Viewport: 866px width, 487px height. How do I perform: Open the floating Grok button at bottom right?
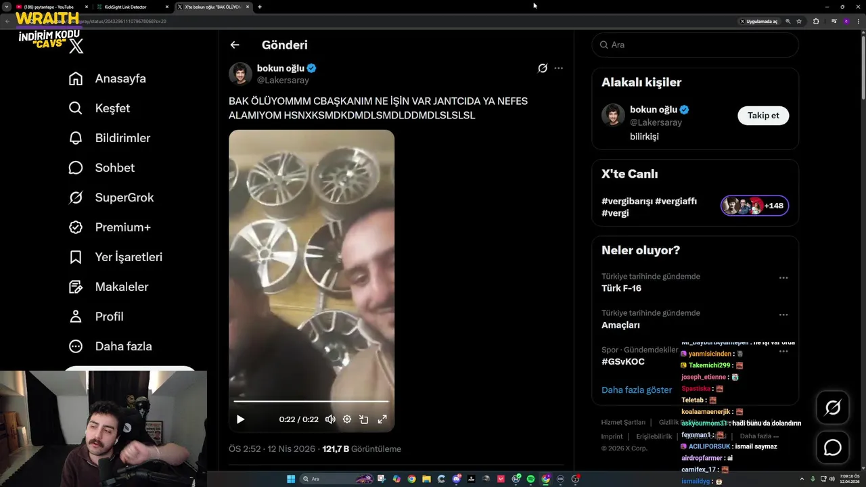pos(833,407)
